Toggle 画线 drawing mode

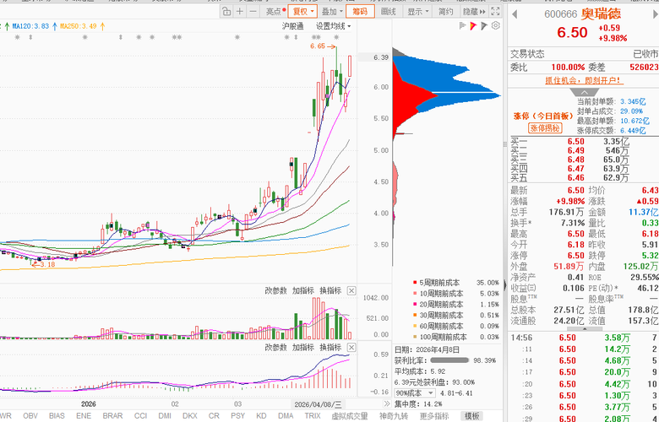click(x=389, y=11)
